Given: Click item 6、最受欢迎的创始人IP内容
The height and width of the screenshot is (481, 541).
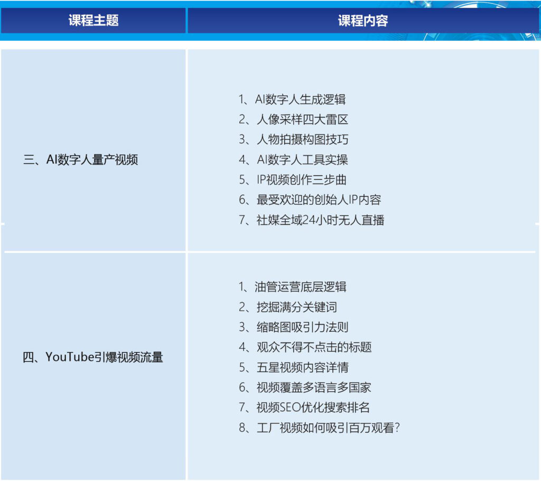Looking at the screenshot, I should click(x=310, y=199).
